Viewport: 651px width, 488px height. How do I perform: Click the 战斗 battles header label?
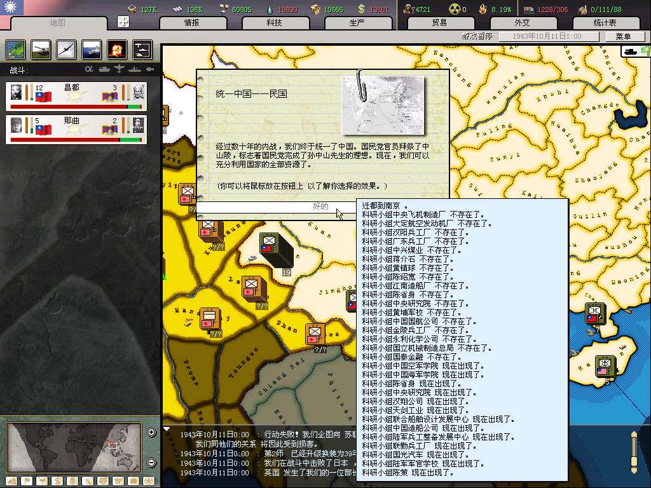pyautogui.click(x=18, y=71)
